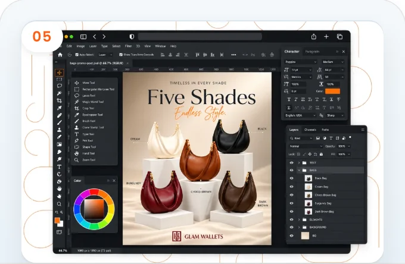Open the Medium font style dropdown
Screen dimensions: 405x264
[333, 62]
